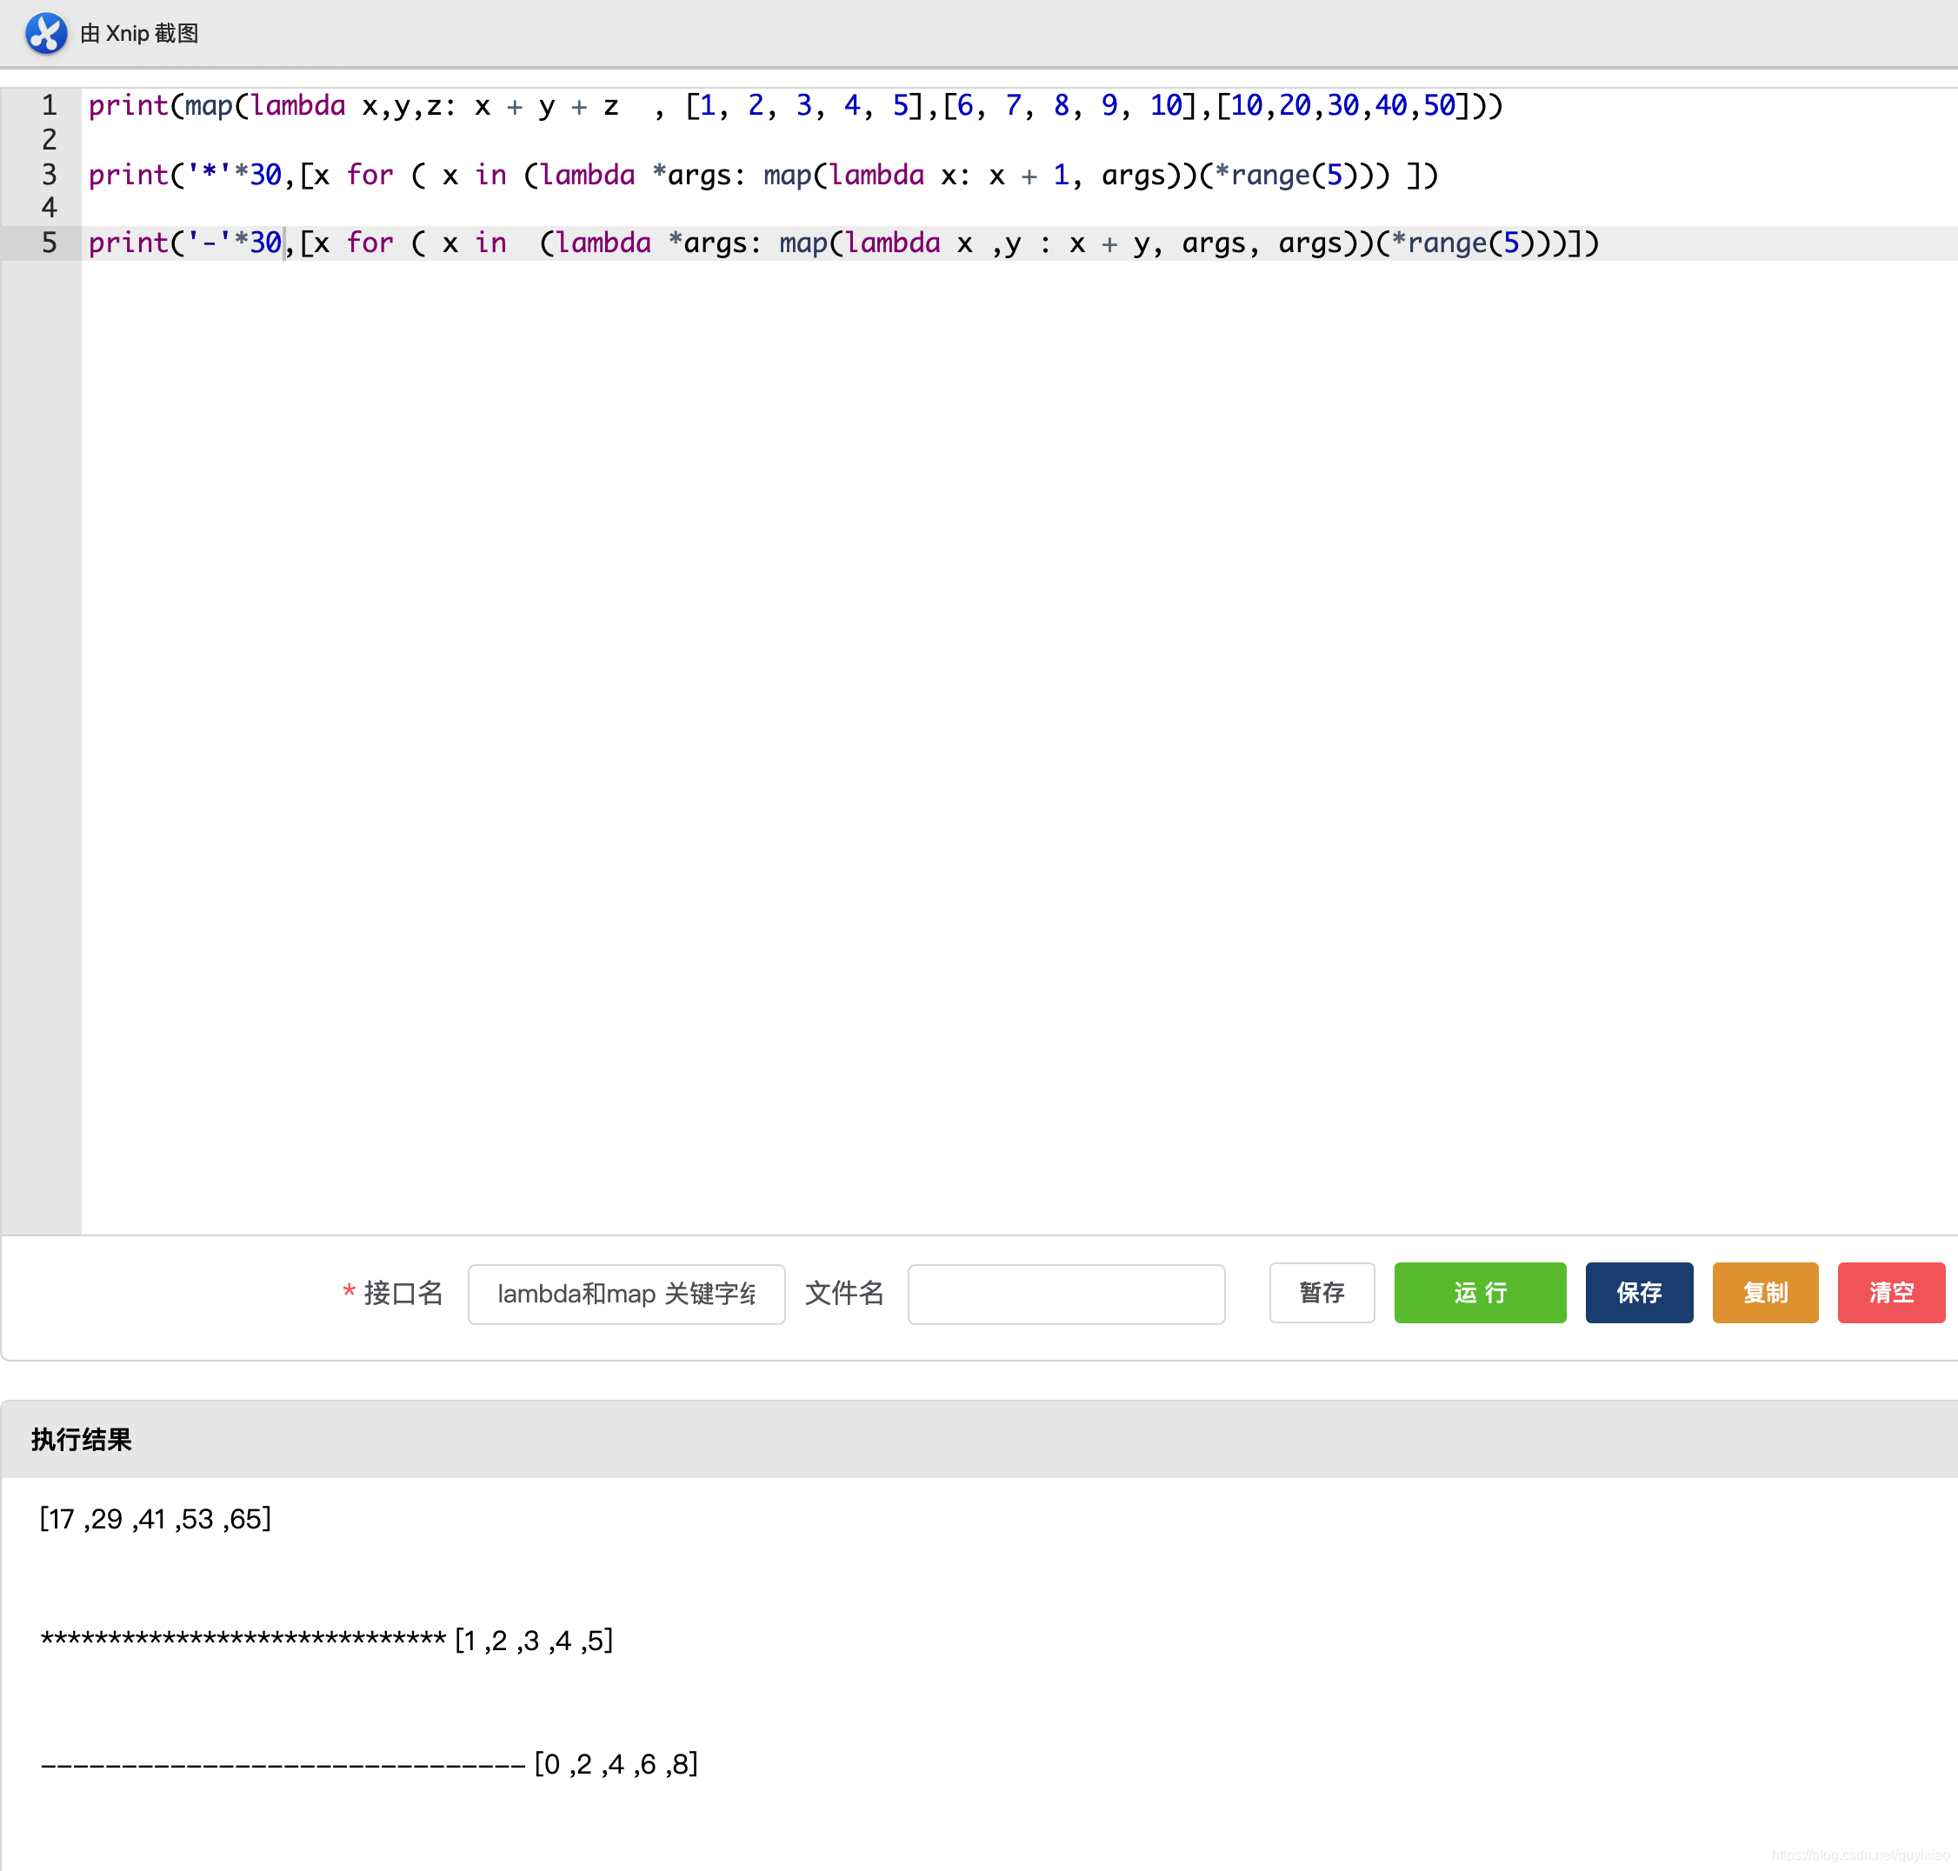The image size is (1958, 1871).
Task: Click the 运行 (Run) green button
Action: (x=1479, y=1293)
